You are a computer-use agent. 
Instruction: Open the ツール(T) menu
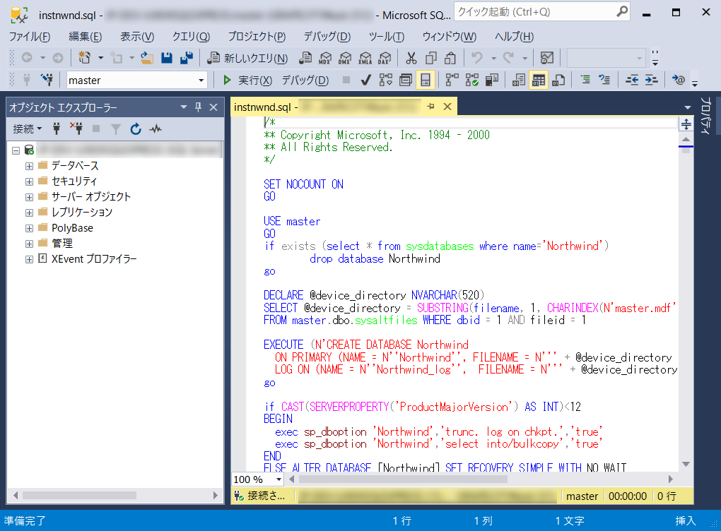tap(386, 36)
